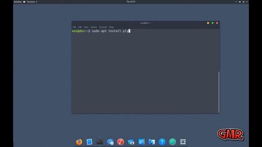This screenshot has width=262, height=147.
Task: Click the volume icon in top bar
Action: tap(240, 2)
